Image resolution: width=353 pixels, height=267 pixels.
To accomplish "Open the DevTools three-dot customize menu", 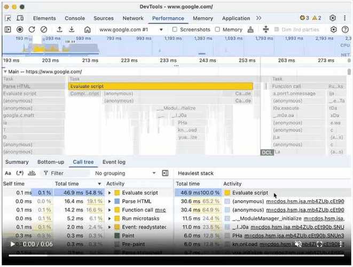I will coord(344,18).
